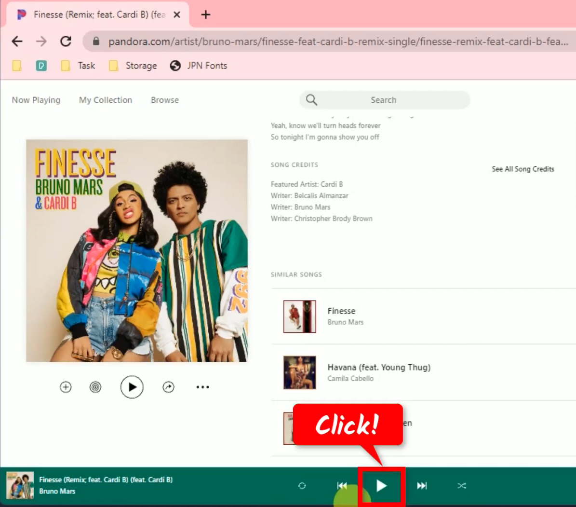Go to Now Playing
Screen dimensions: 576x507
click(36, 100)
